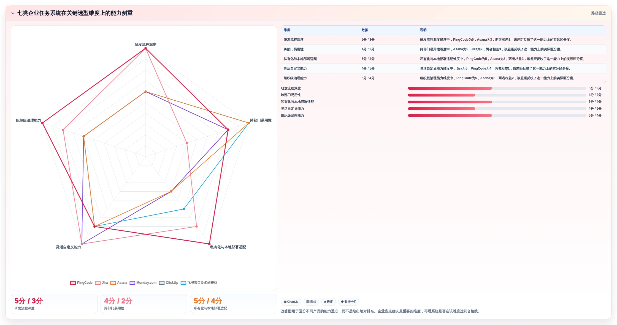This screenshot has height=325, width=617.
Task: Click the lightning icon beside the title
Action: (x=13, y=13)
